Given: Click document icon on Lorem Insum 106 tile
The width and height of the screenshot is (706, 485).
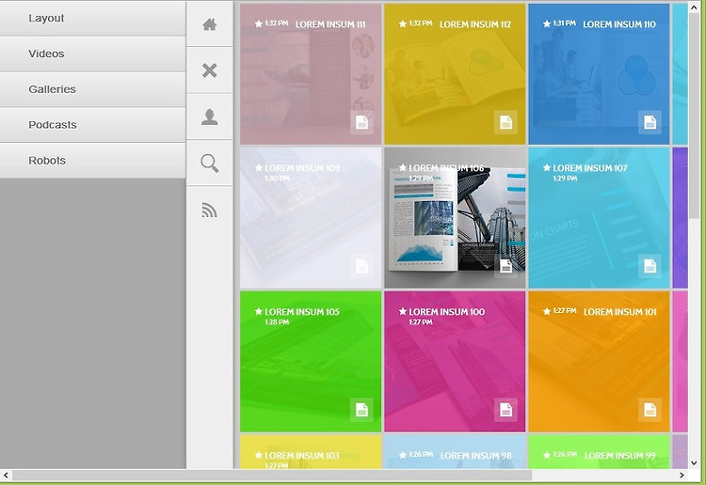Looking at the screenshot, I should [x=506, y=266].
